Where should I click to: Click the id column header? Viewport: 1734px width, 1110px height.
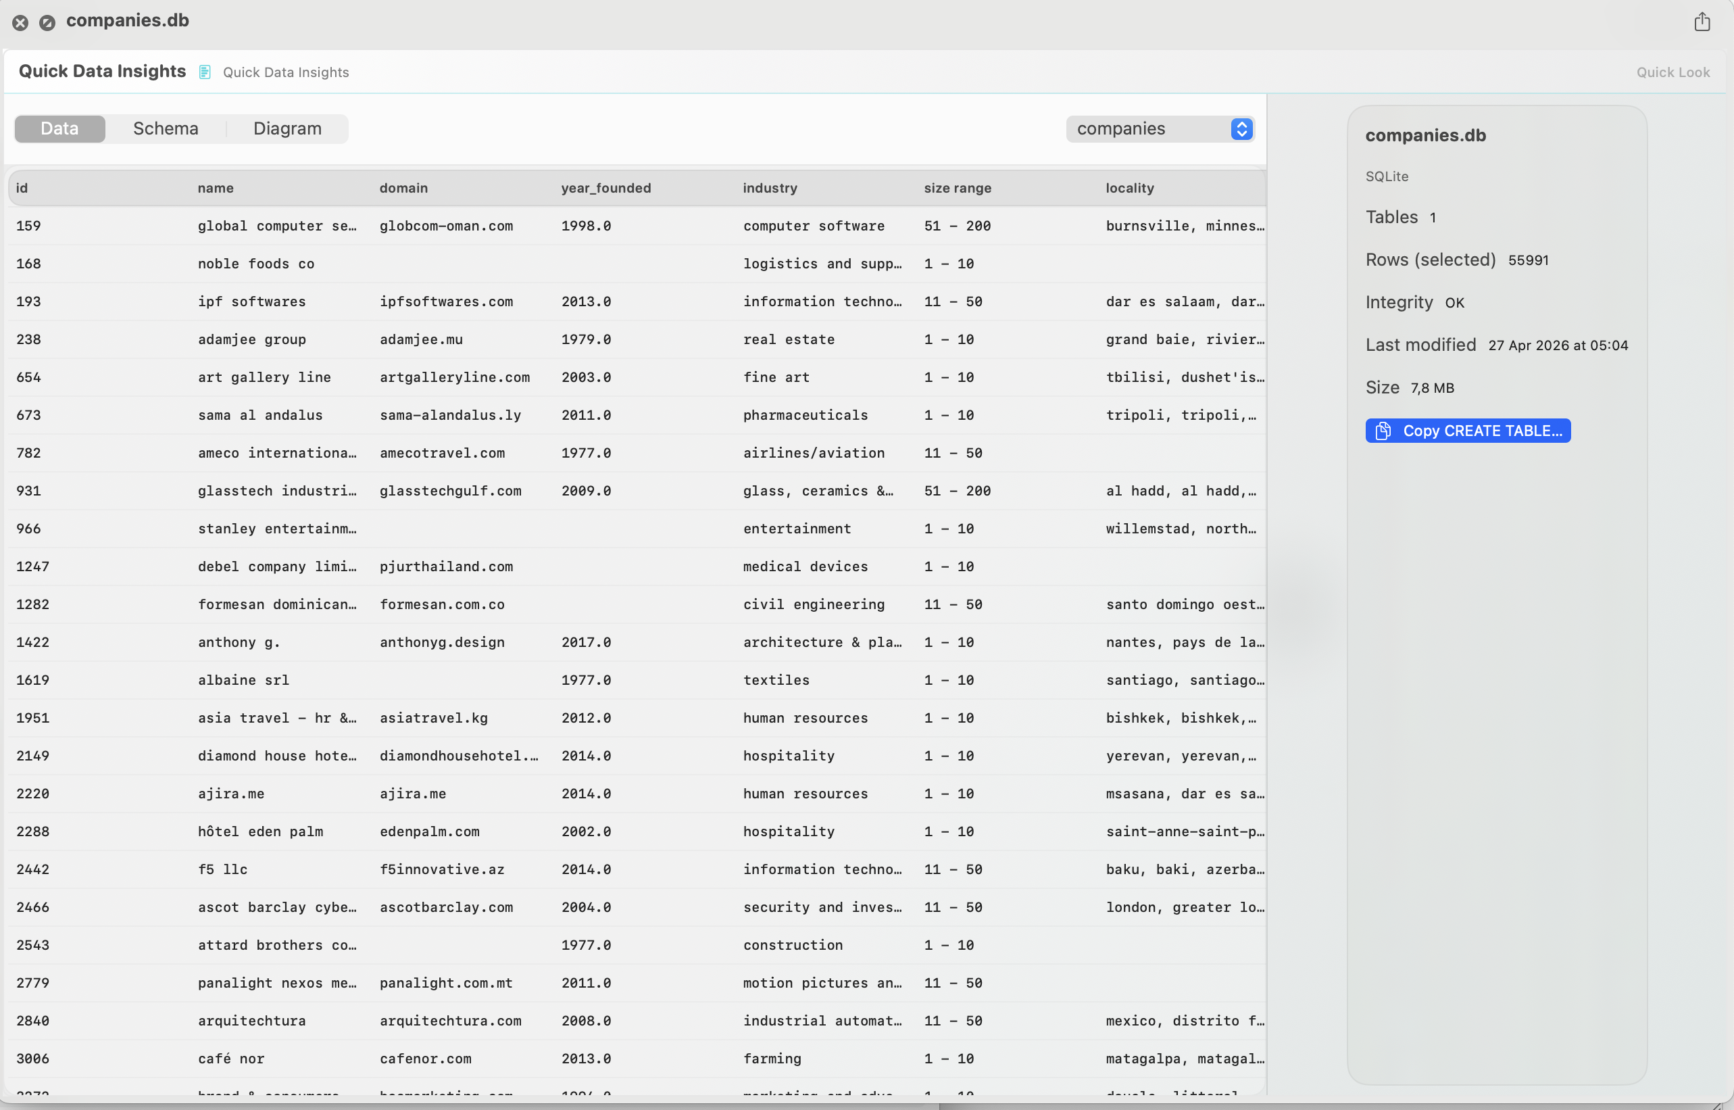pyautogui.click(x=22, y=188)
